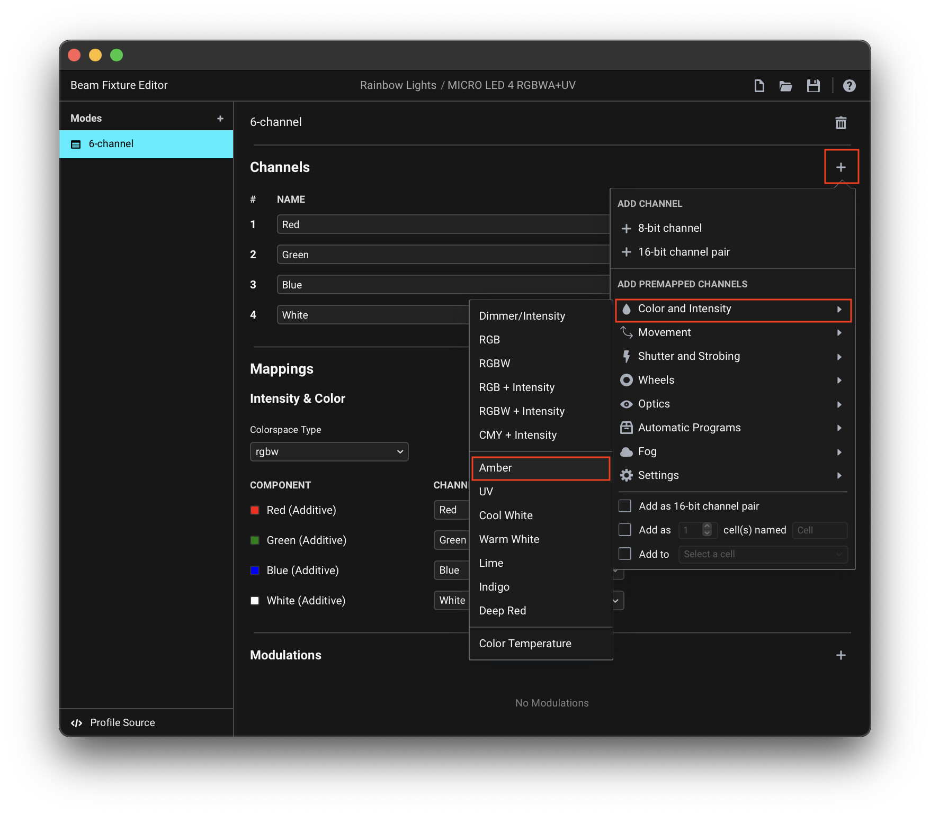Click the plus icon next to Modes
The width and height of the screenshot is (930, 815).
220,119
